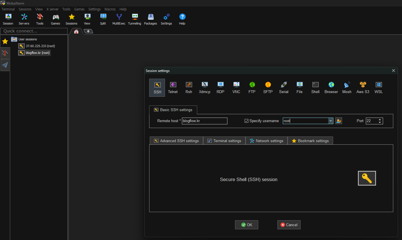Confirm session with the OK button
Image resolution: width=402 pixels, height=240 pixels.
246,225
